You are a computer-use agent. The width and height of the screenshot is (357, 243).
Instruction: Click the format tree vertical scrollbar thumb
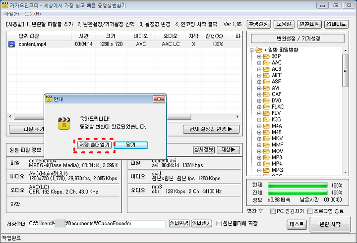pyautogui.click(x=345, y=70)
